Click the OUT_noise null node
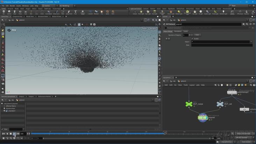Screen dimensions: 256x144 pyautogui.click(x=189, y=104)
